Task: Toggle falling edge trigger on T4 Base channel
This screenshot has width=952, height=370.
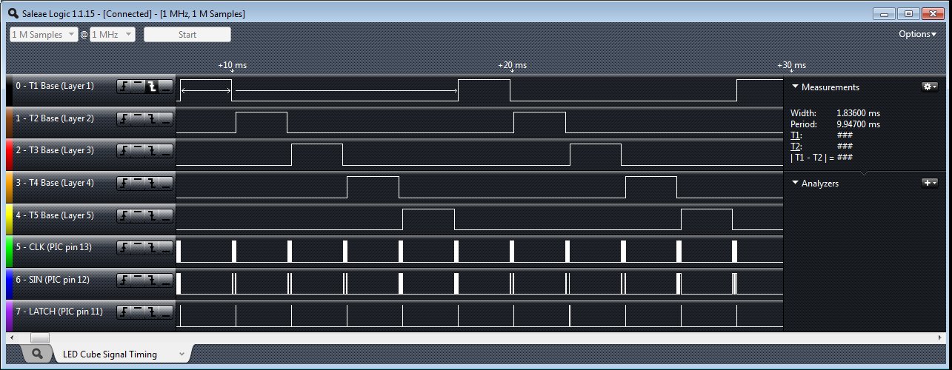Action: (152, 183)
